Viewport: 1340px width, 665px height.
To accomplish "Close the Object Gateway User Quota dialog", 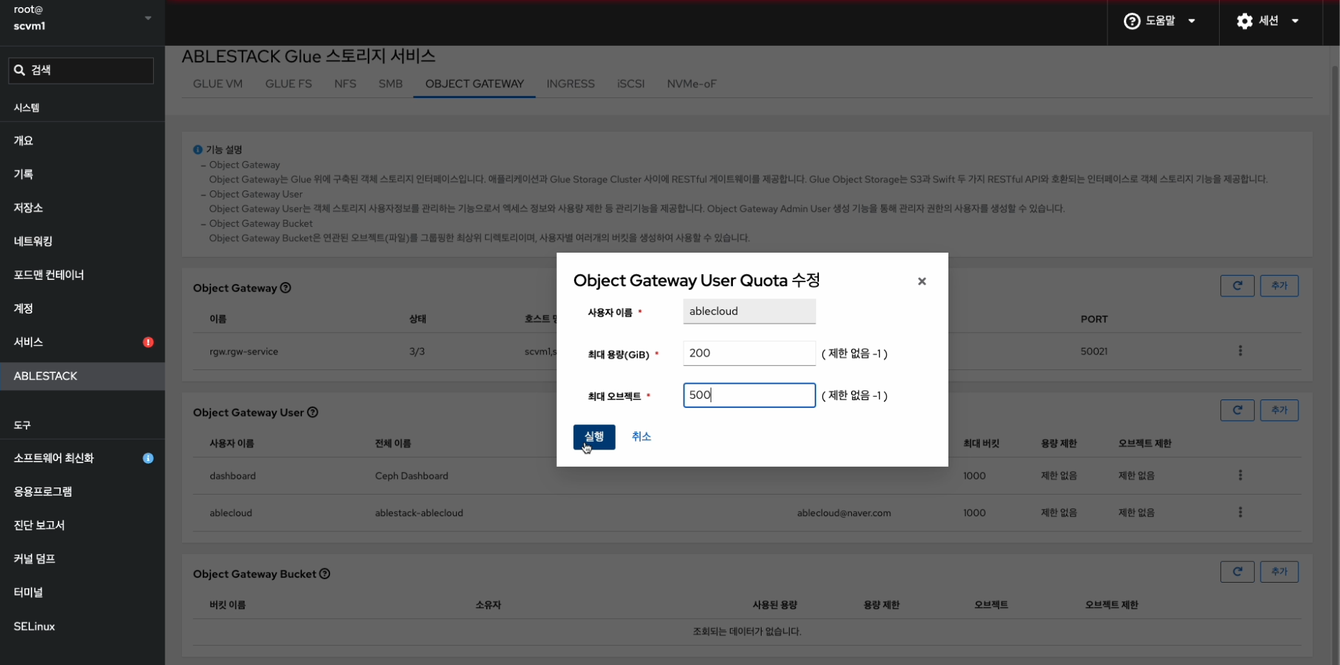I will click(x=921, y=281).
